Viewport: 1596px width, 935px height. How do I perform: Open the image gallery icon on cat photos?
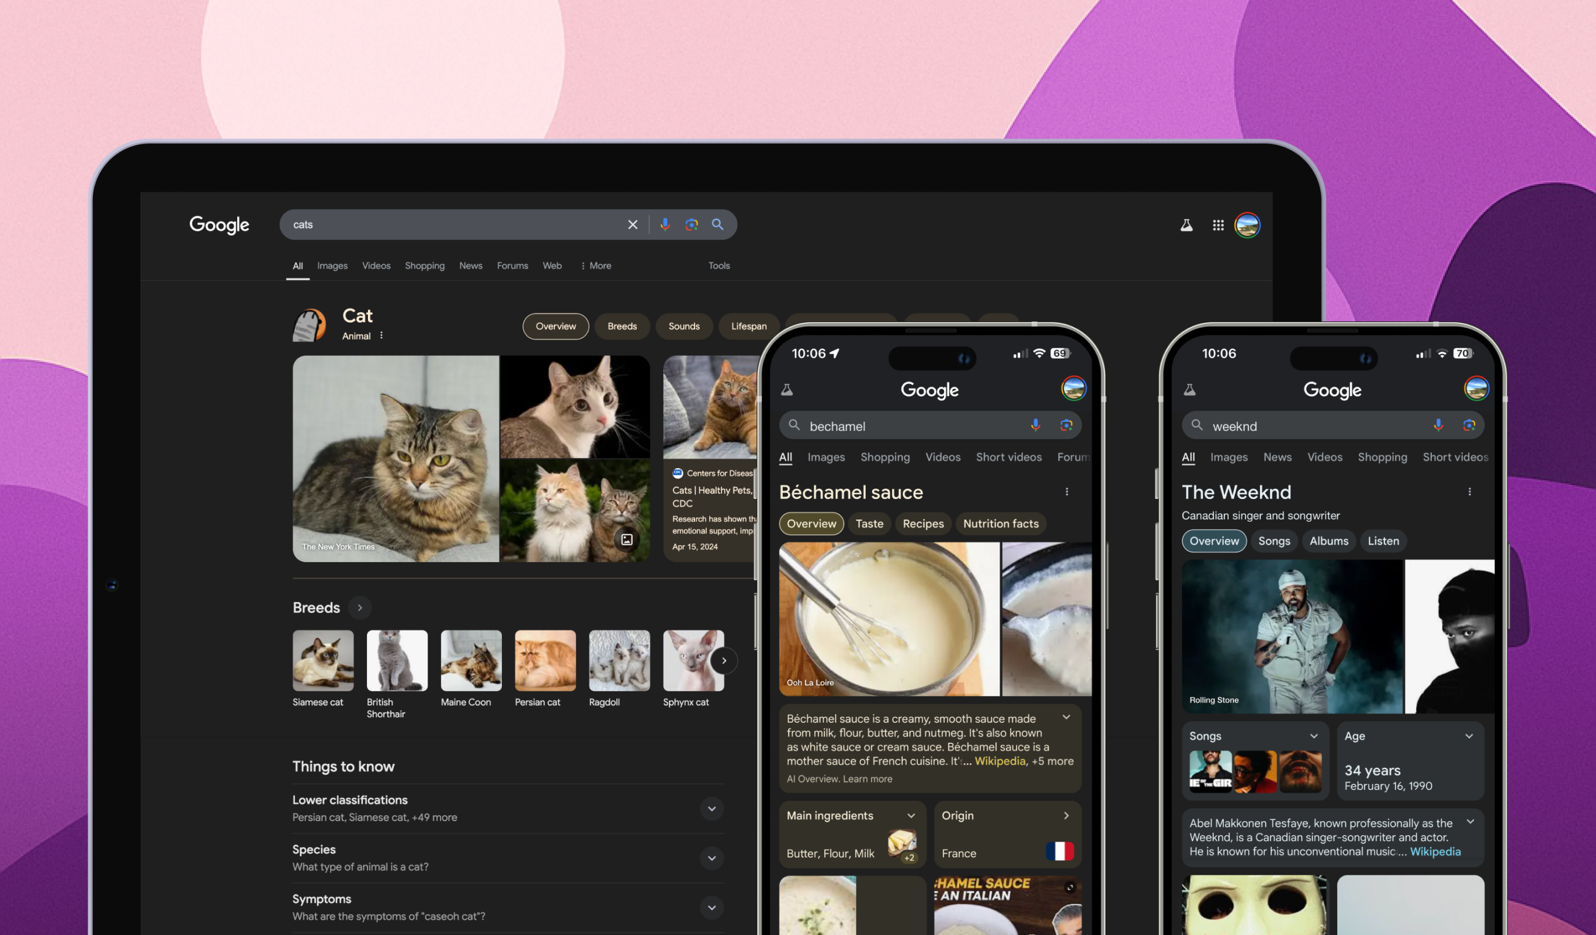click(x=626, y=540)
